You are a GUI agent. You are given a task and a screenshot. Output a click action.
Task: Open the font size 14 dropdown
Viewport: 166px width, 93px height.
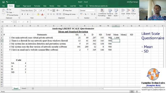(x=39, y=10)
